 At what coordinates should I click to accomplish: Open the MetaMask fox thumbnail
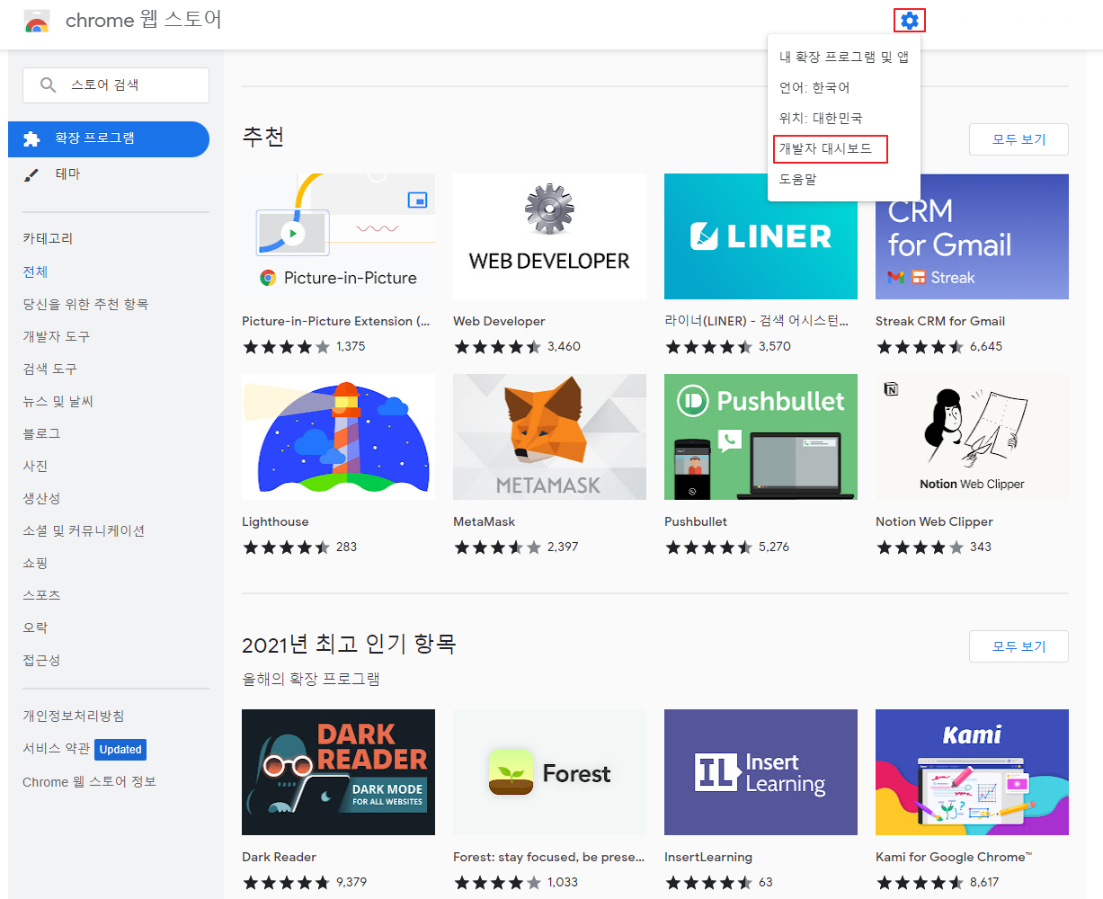549,437
